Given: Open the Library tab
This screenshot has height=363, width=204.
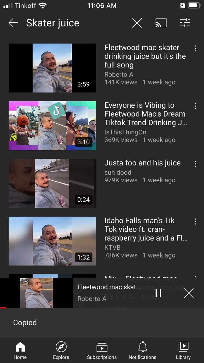Looking at the screenshot, I should click(x=183, y=351).
